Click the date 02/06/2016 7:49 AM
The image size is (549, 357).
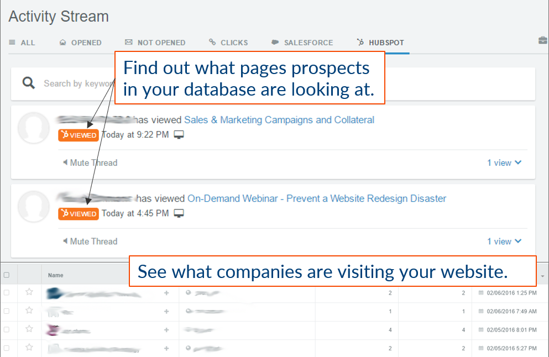click(x=511, y=312)
